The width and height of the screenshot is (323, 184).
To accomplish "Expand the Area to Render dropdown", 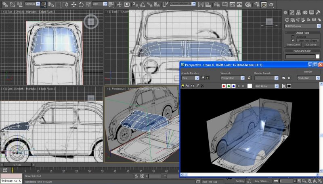I will (197, 78).
